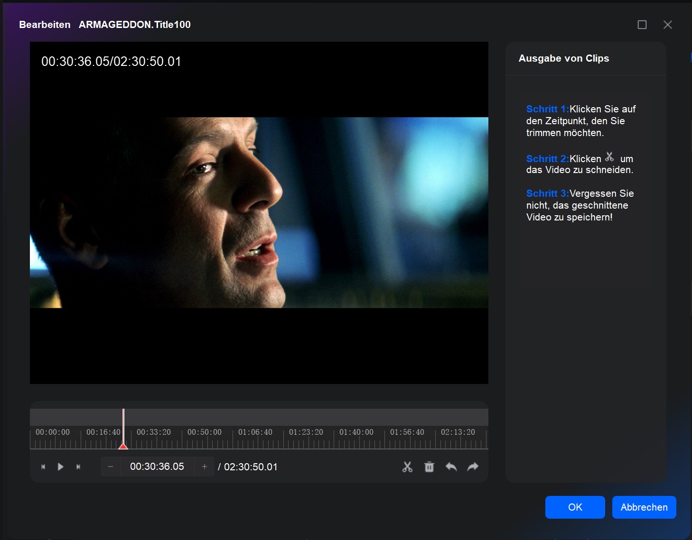Select the ARMAGEDDON.Title100 title text
This screenshot has height=540, width=692.
[135, 25]
